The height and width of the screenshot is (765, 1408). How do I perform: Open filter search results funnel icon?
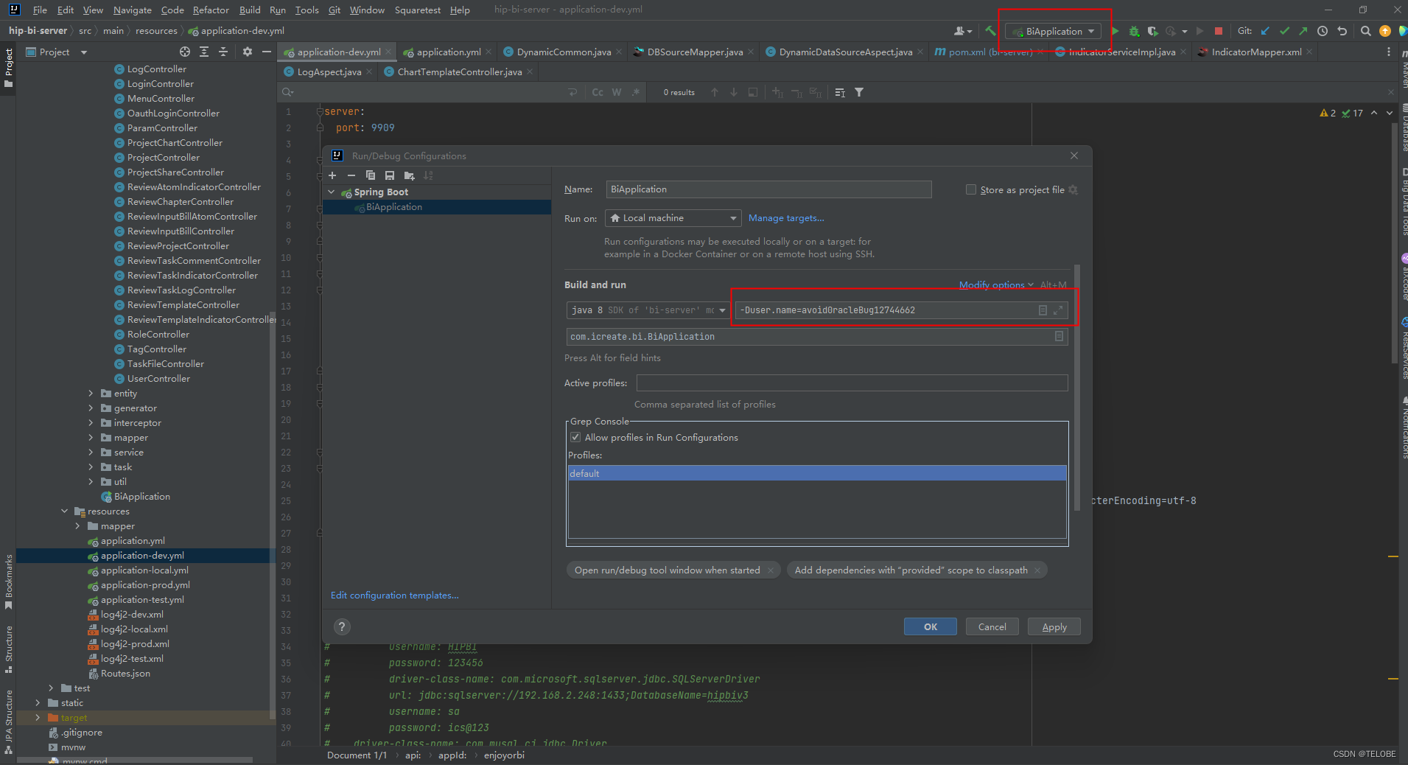tap(859, 92)
